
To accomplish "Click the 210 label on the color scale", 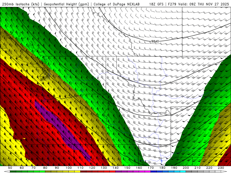I will click(x=198, y=168).
